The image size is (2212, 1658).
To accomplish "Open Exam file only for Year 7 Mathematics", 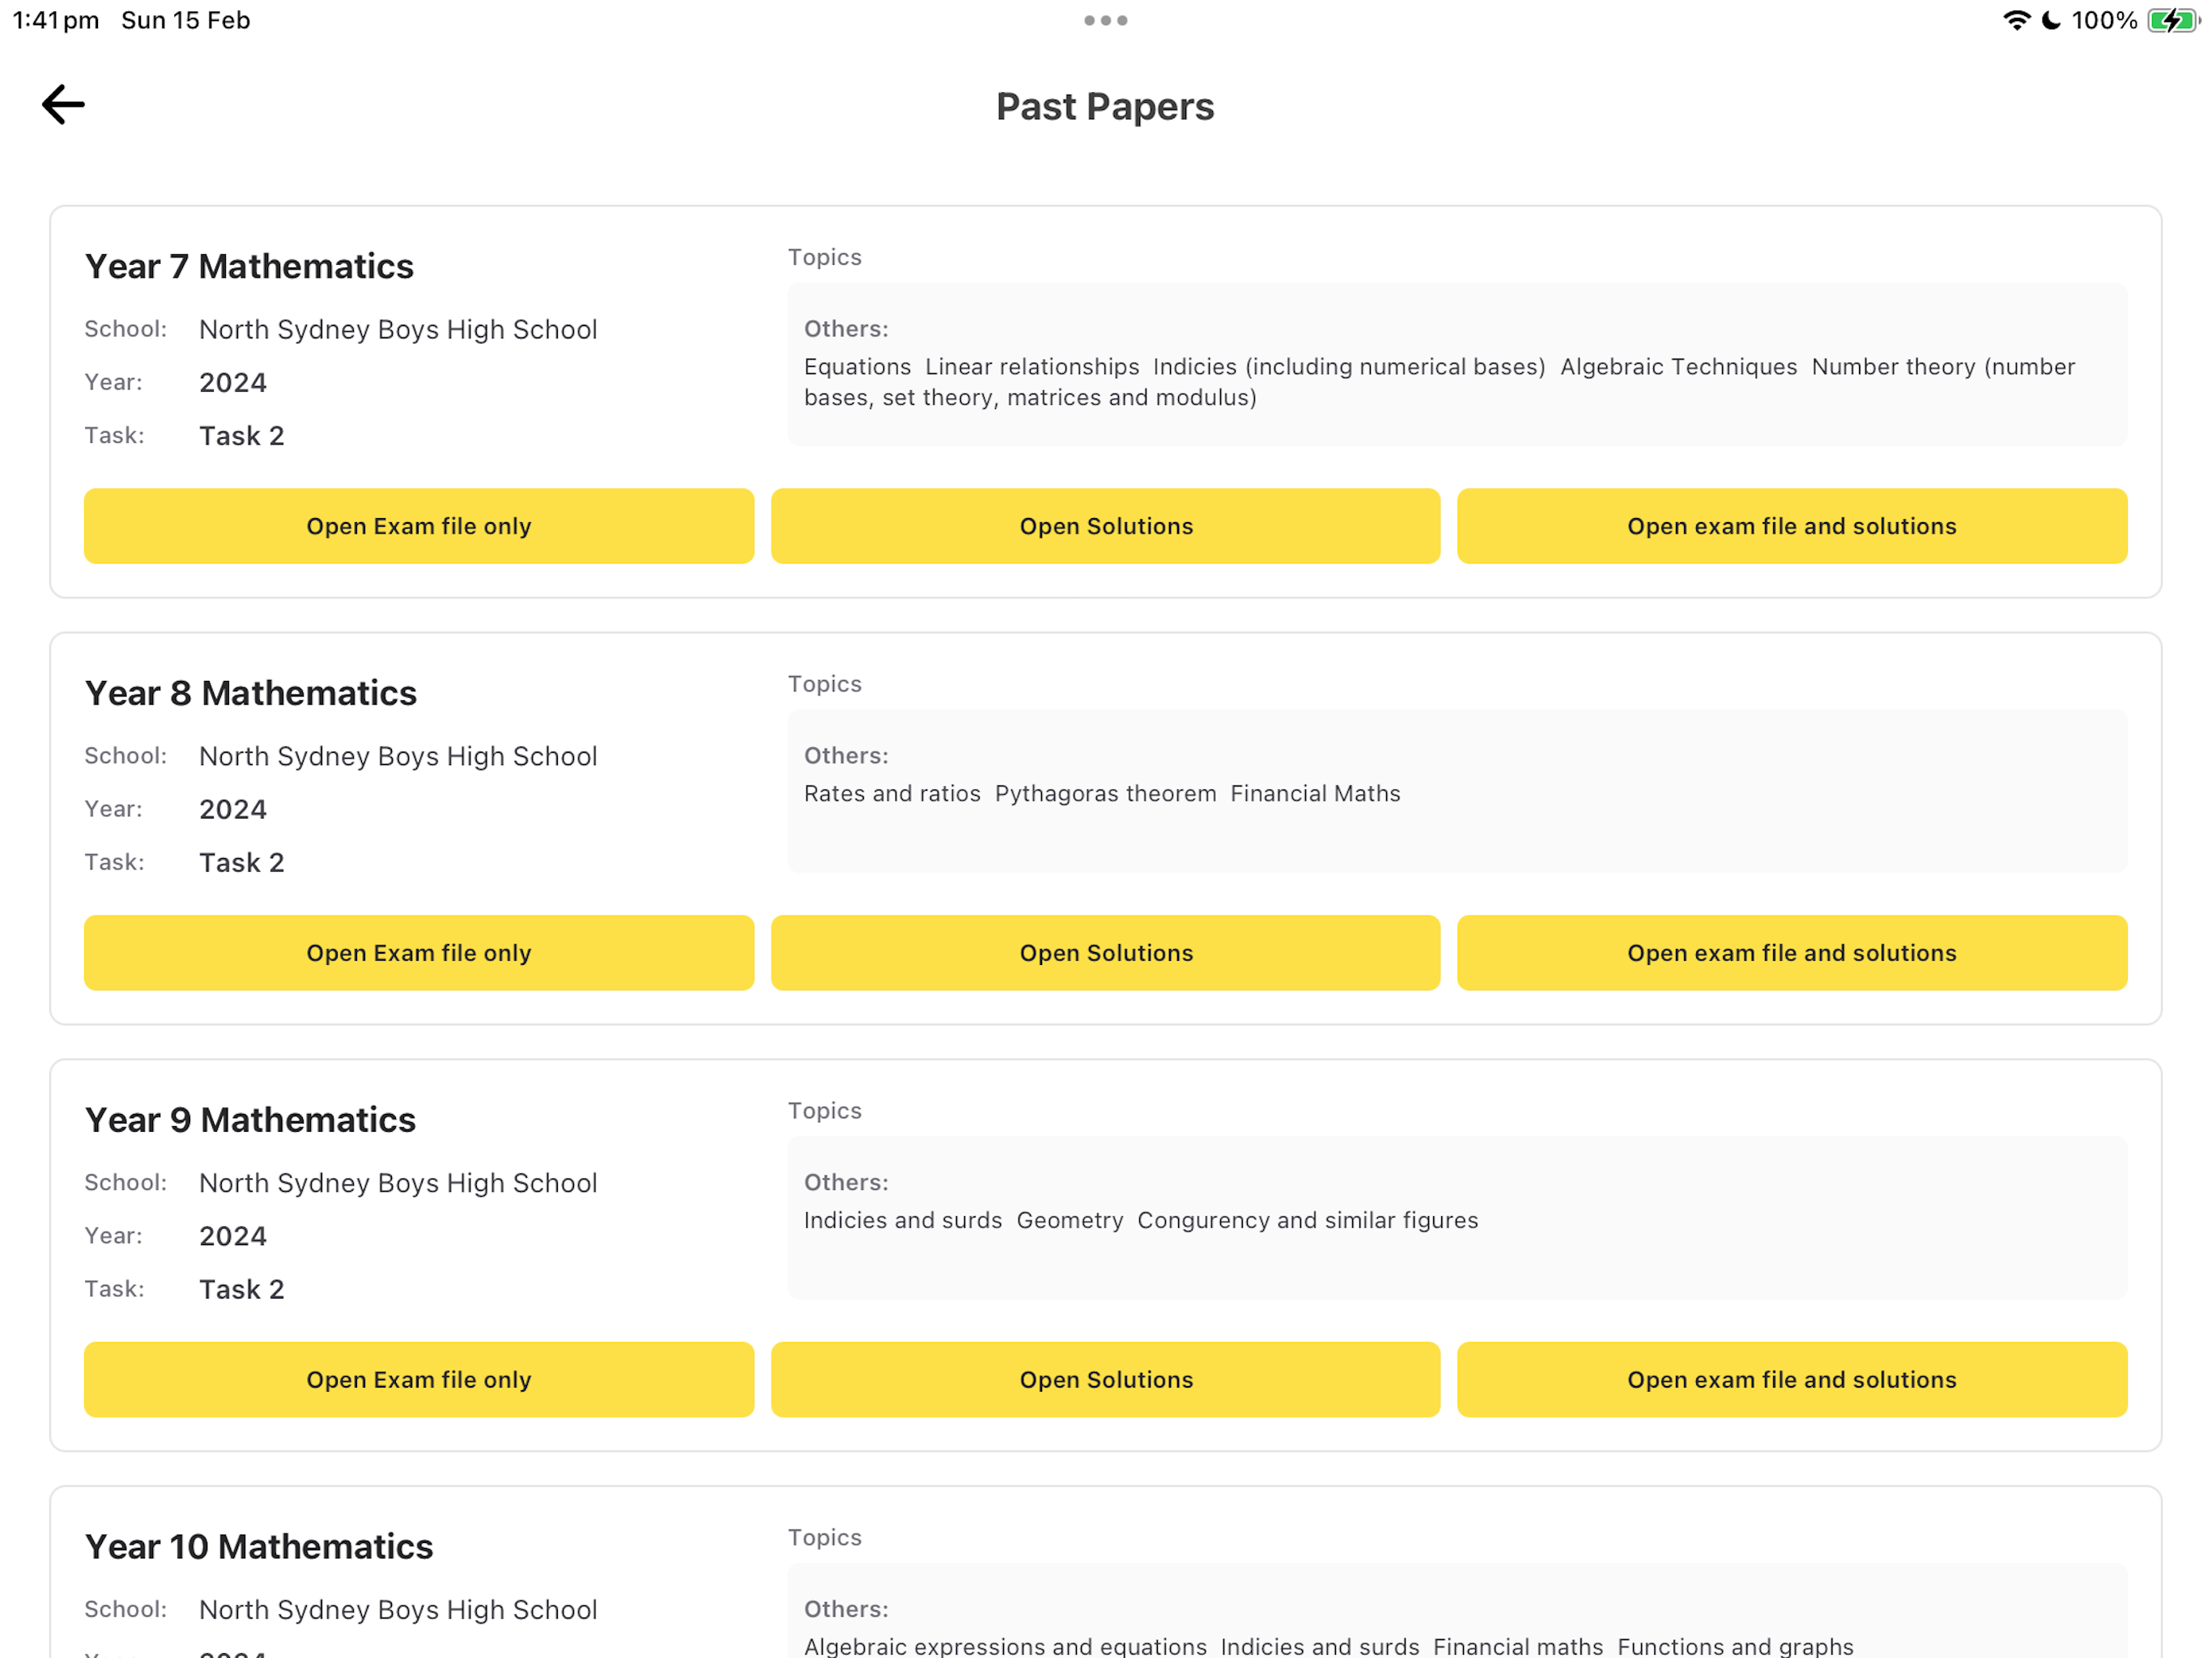I will (419, 526).
